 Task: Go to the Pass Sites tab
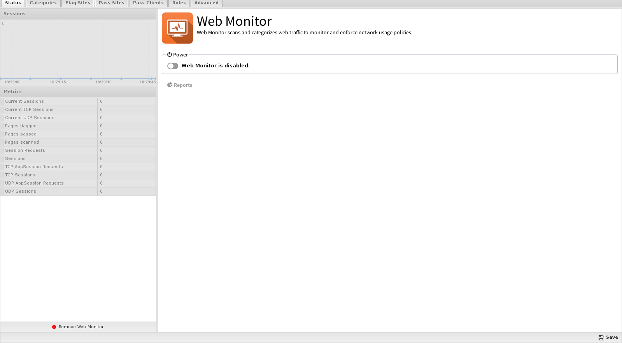[x=111, y=3]
